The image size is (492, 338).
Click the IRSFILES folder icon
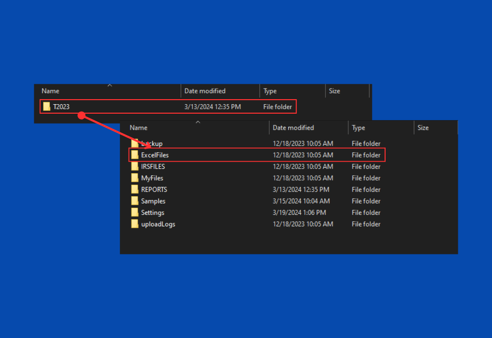click(135, 167)
